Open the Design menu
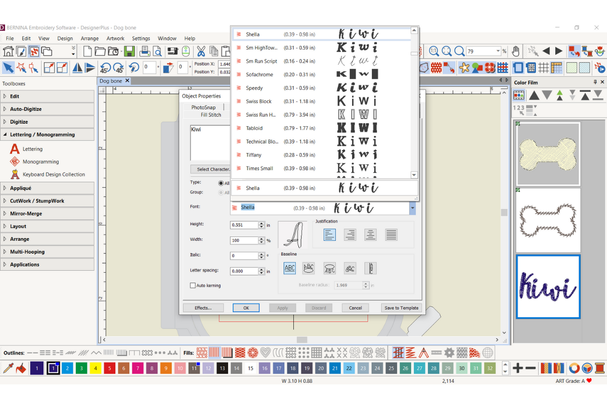Image resolution: width=607 pixels, height=404 pixels. [x=65, y=38]
